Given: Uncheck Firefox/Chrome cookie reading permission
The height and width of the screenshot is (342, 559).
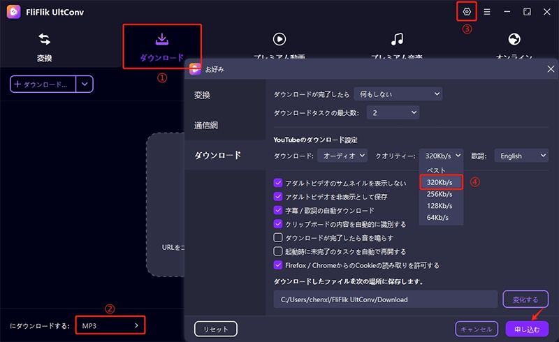Looking at the screenshot, I should click(277, 265).
